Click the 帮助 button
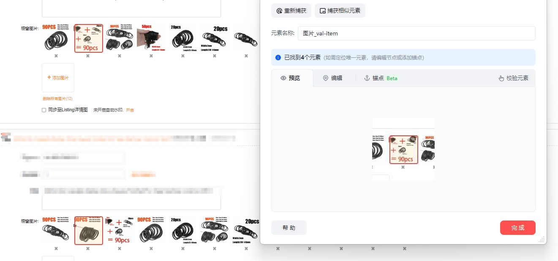This screenshot has width=558, height=261. click(x=289, y=228)
